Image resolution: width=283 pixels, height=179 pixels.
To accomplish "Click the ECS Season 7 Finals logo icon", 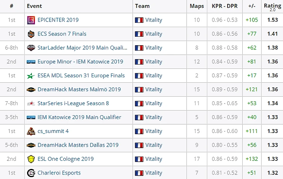I will click(x=31, y=34).
